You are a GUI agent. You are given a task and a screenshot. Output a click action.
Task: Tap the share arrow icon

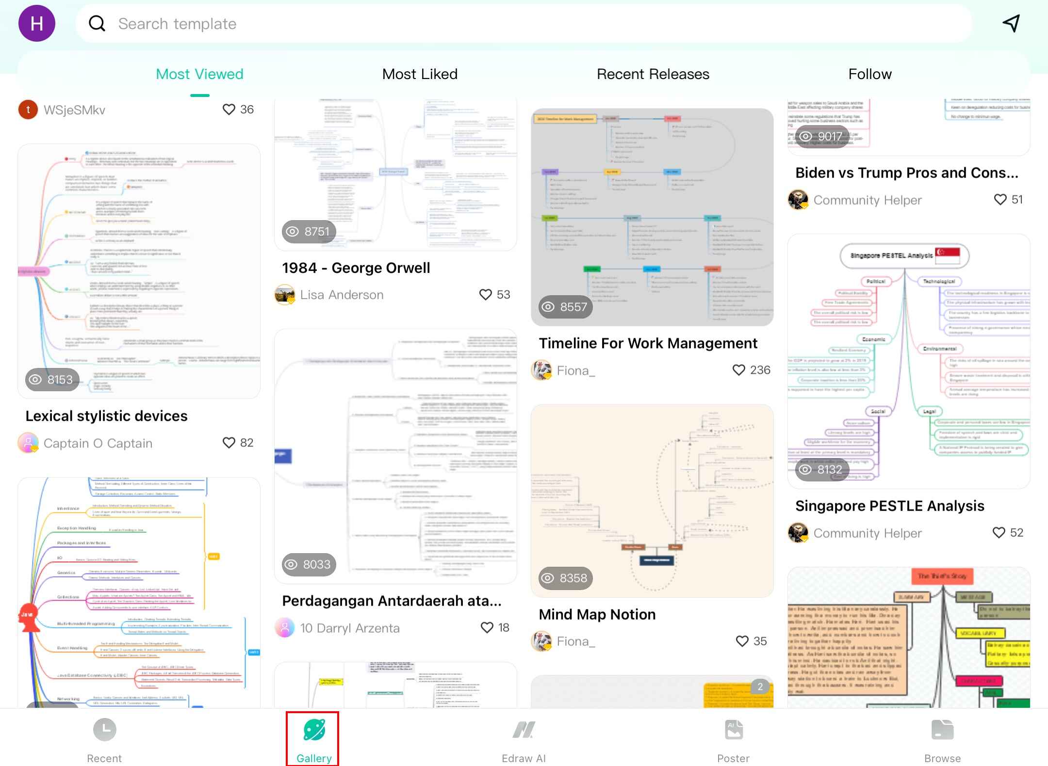click(x=1012, y=23)
